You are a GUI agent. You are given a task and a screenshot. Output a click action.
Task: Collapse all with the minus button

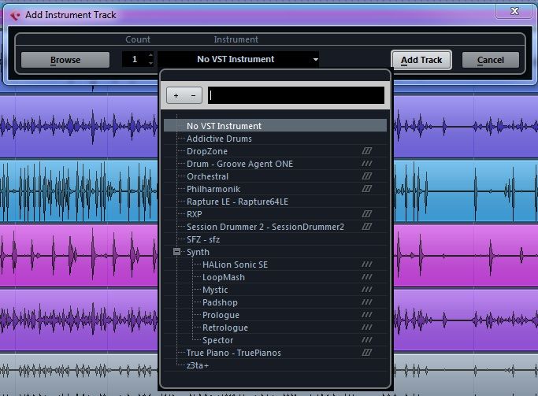[193, 95]
